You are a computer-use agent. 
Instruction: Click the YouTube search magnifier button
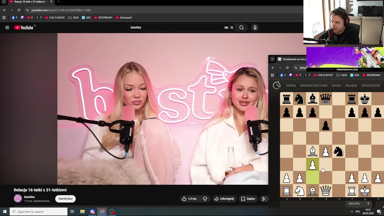(x=241, y=28)
